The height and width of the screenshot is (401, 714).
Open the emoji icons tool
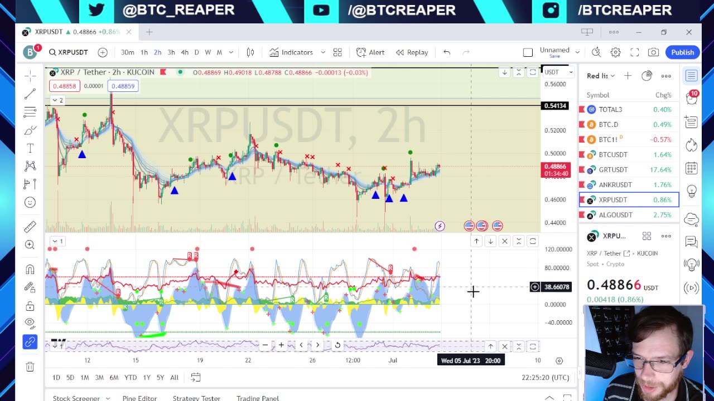(30, 202)
